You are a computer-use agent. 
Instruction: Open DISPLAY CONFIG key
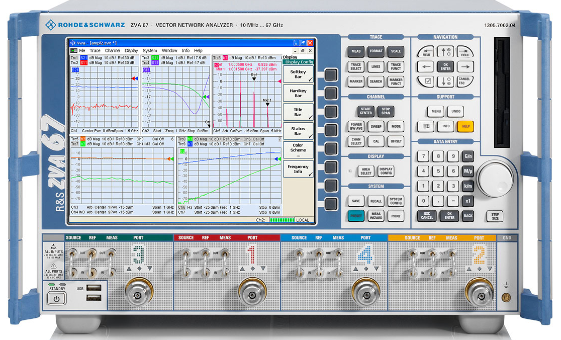coord(386,171)
